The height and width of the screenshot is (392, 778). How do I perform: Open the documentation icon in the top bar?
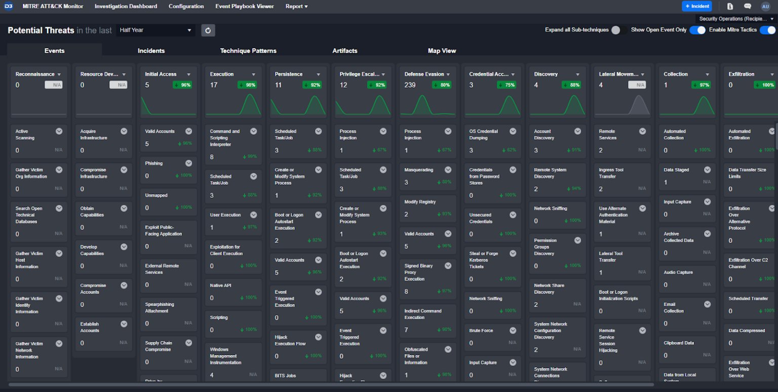point(730,6)
